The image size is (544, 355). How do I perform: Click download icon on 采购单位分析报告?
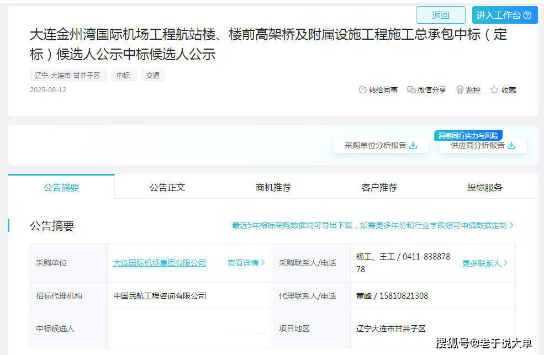[413, 146]
